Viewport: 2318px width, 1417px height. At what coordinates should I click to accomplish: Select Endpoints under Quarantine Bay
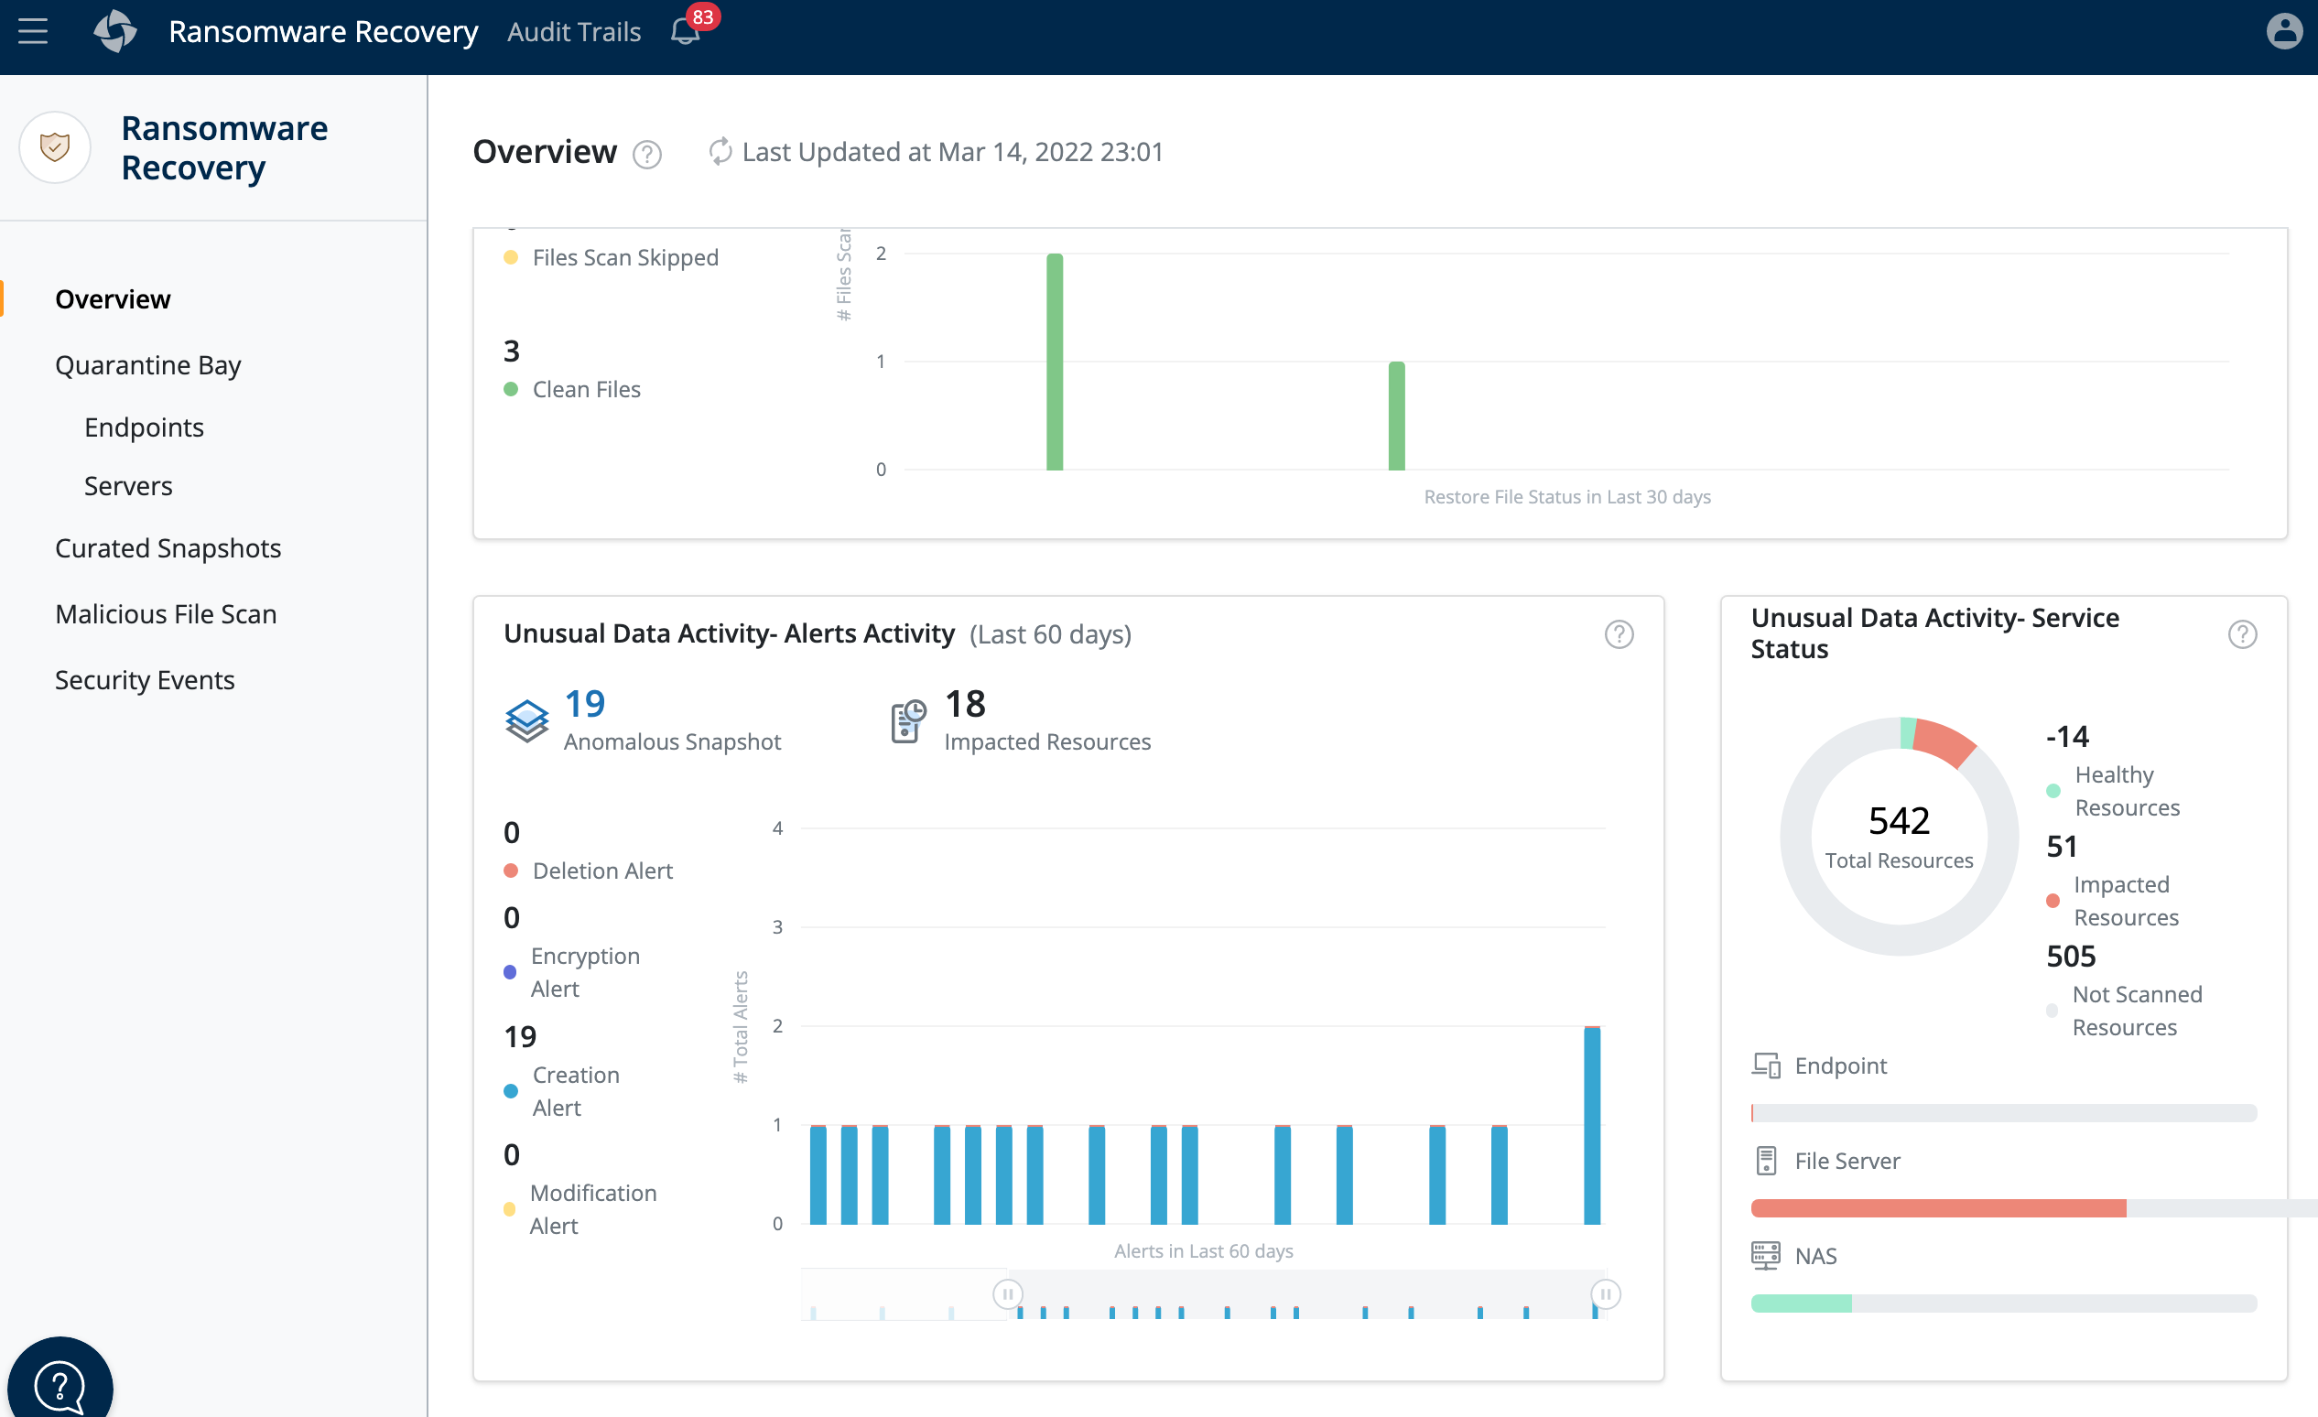(x=143, y=427)
